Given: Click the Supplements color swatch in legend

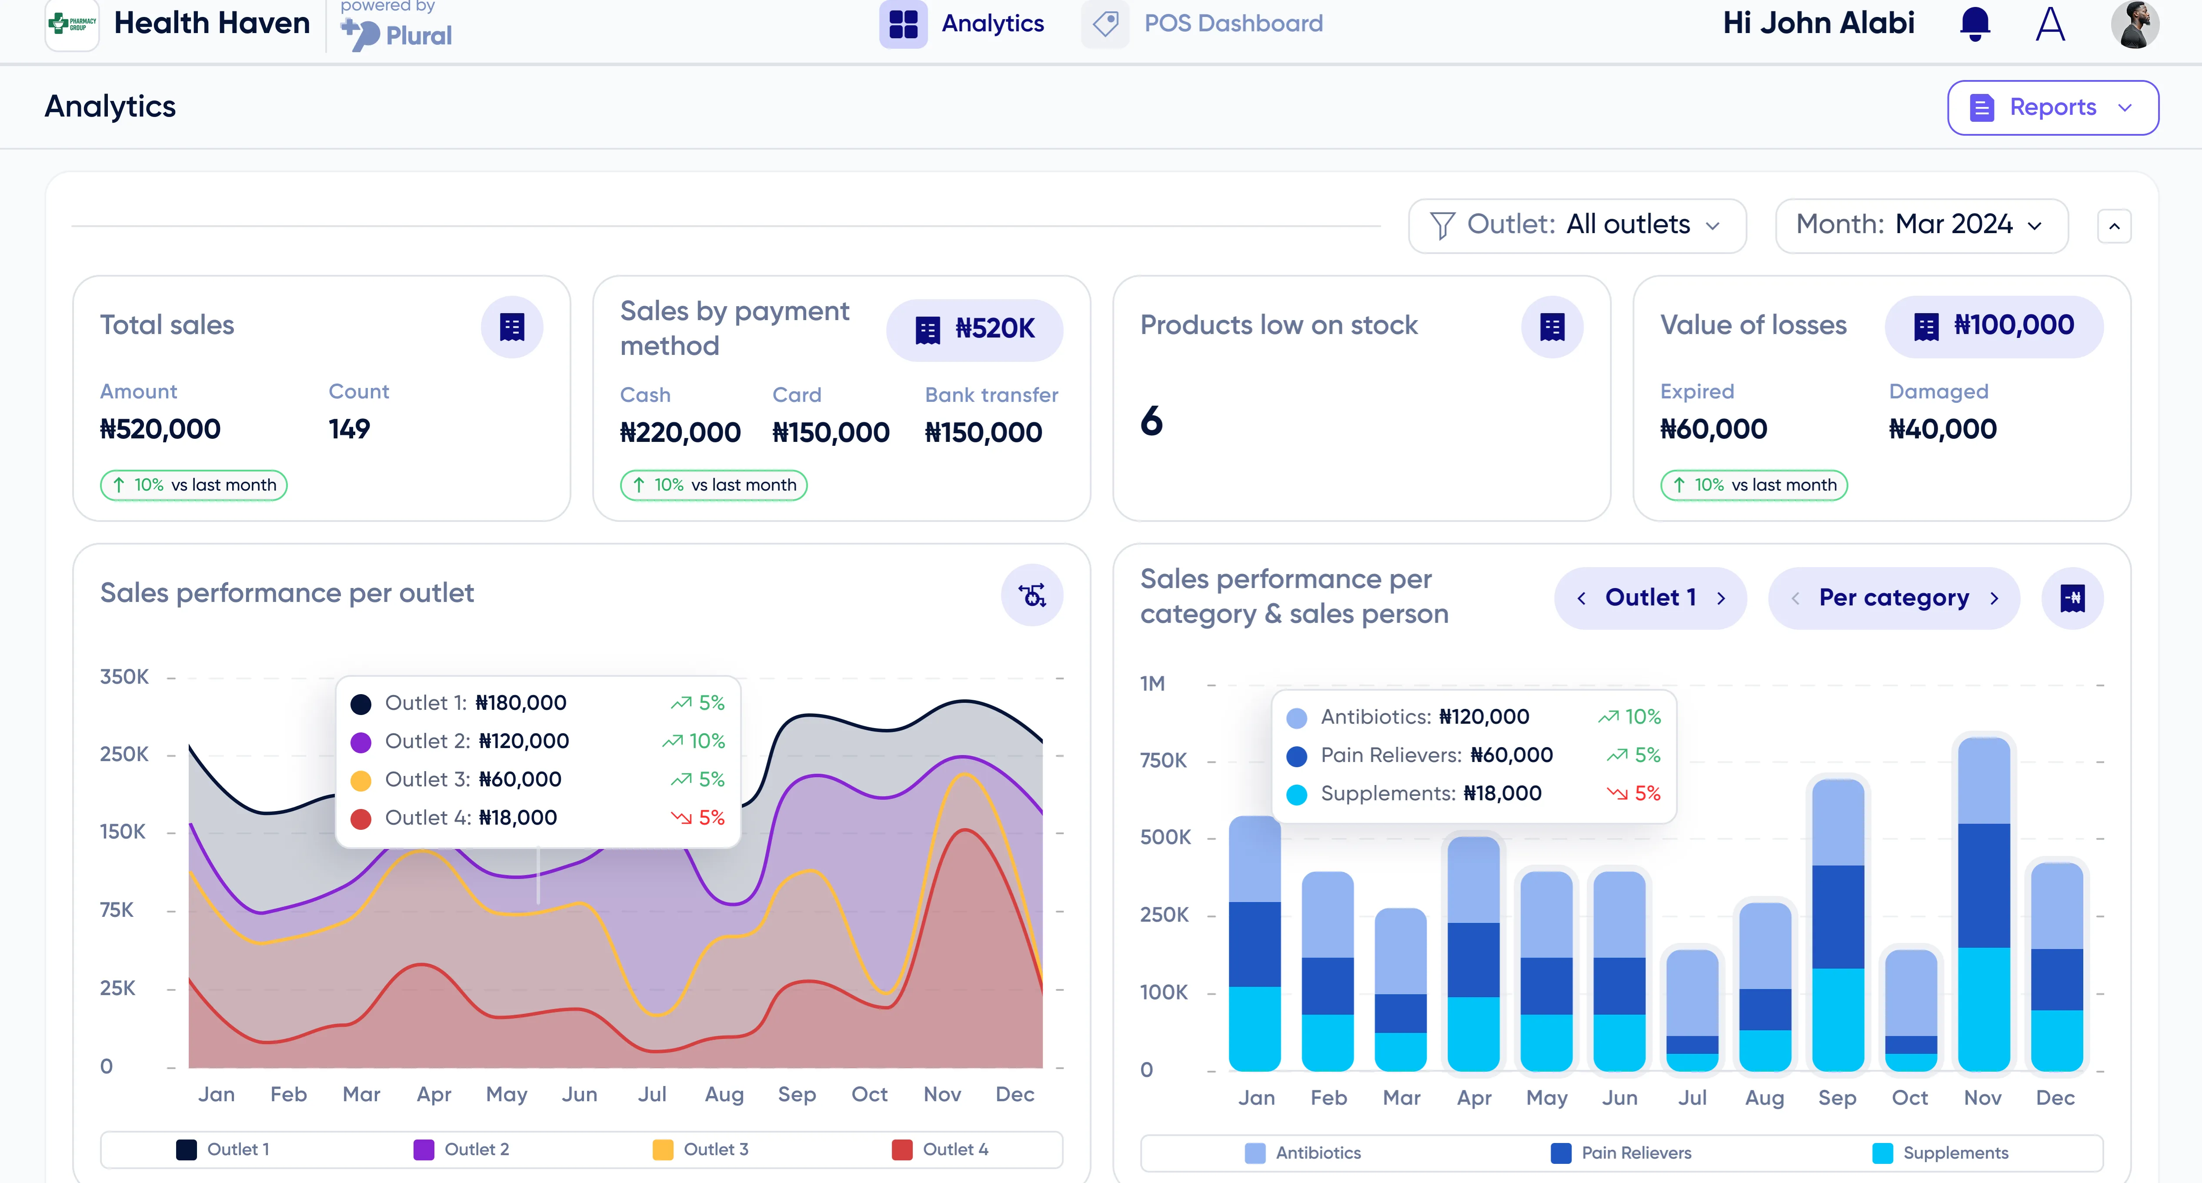Looking at the screenshot, I should click(1882, 1153).
